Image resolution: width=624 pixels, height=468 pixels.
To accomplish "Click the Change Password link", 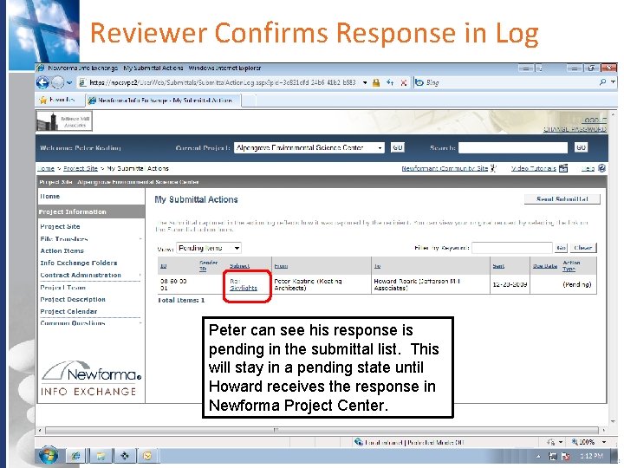I will click(x=575, y=129).
